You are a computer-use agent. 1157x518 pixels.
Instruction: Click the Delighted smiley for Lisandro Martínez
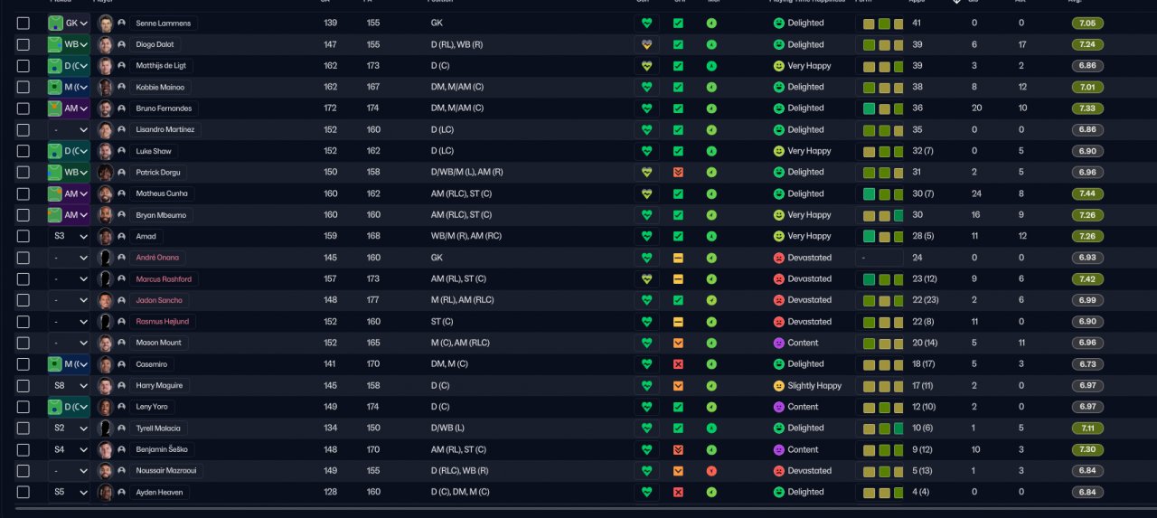pos(779,129)
